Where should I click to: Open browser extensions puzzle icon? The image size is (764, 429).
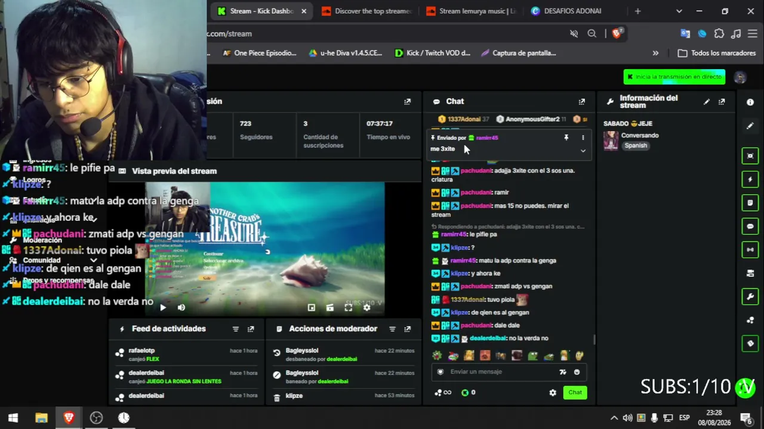coord(719,34)
